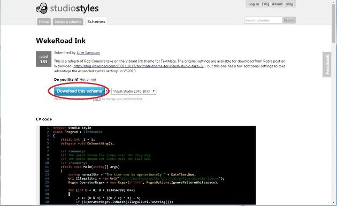This screenshot has height=206, width=337.
Task: Open the Home tab
Action: [x=44, y=22]
